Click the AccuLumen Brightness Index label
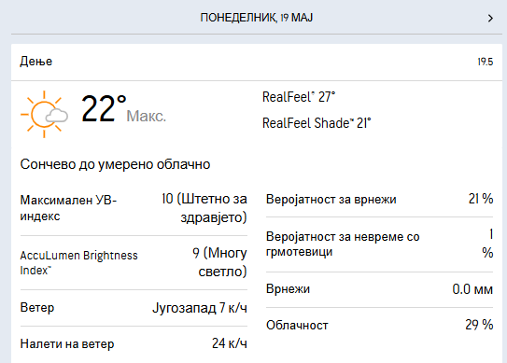The image size is (507, 363). pos(78,263)
